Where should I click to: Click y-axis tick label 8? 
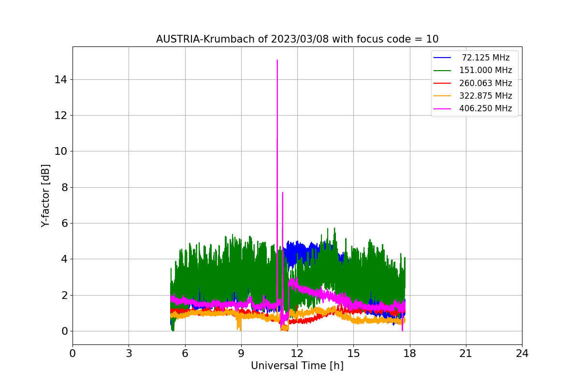(65, 187)
